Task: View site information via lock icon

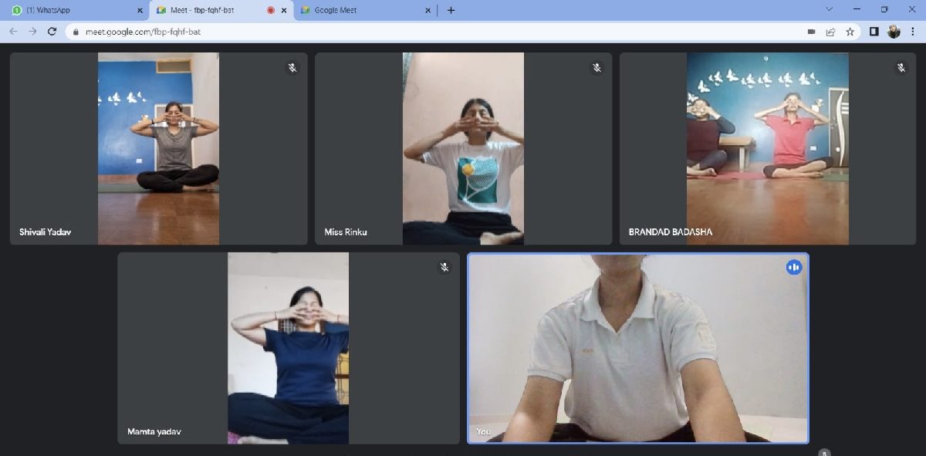Action: 76,32
